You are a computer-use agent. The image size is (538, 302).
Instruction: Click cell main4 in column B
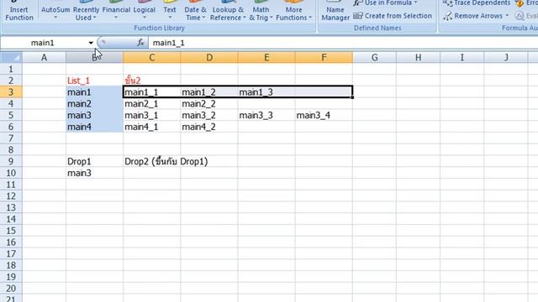click(x=94, y=127)
